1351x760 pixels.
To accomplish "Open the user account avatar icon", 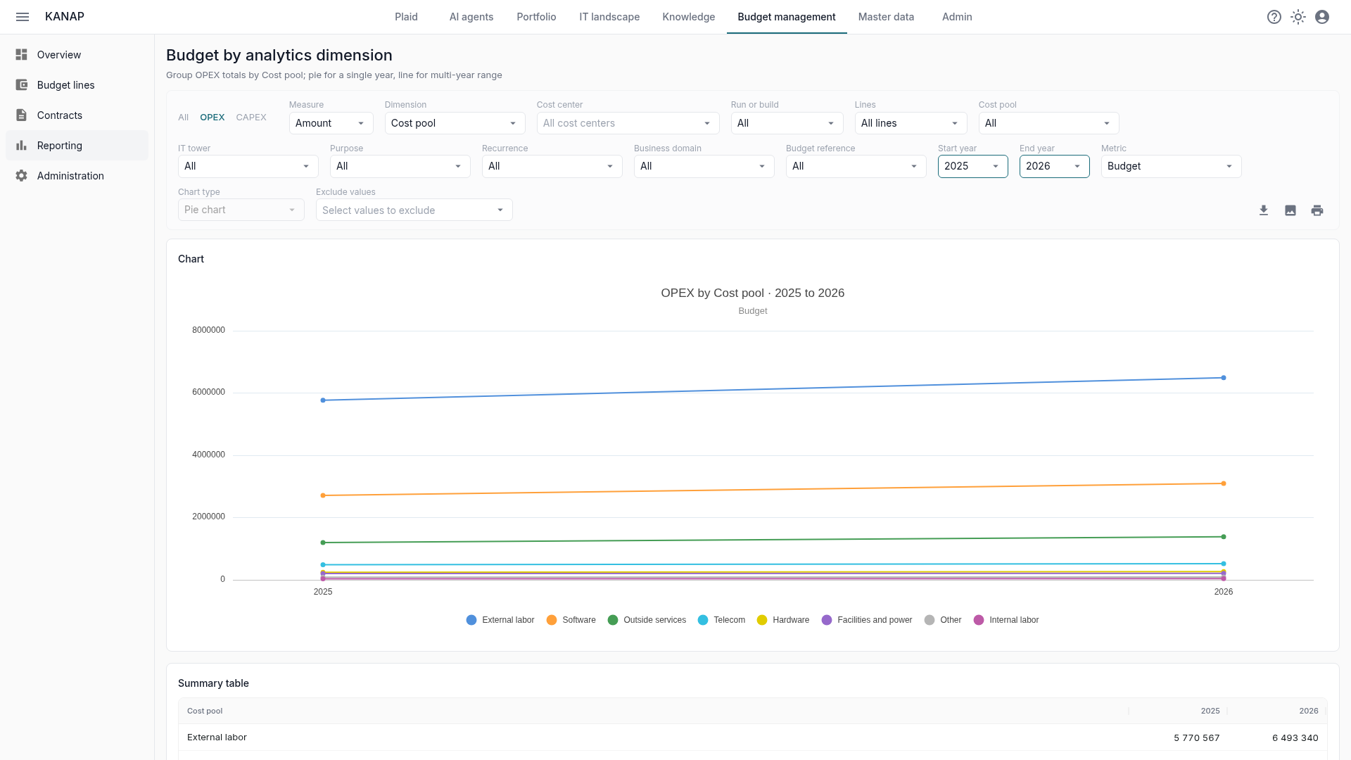I will [1322, 17].
